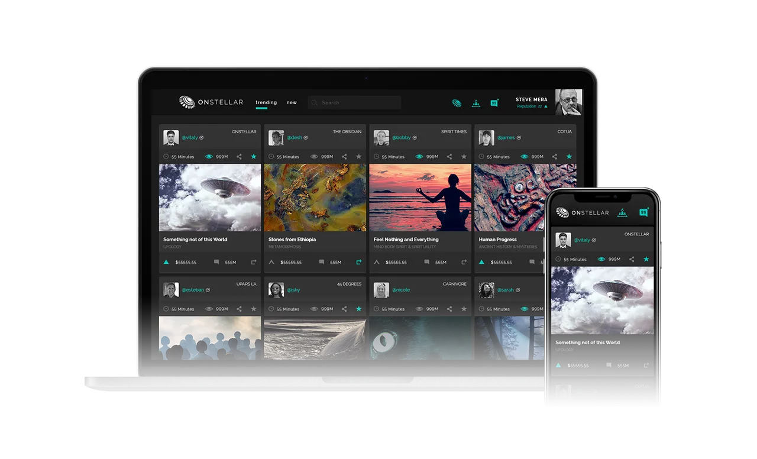Viewport: 757px width, 459px height.
Task: Open @ishy's profile link
Action: (293, 290)
